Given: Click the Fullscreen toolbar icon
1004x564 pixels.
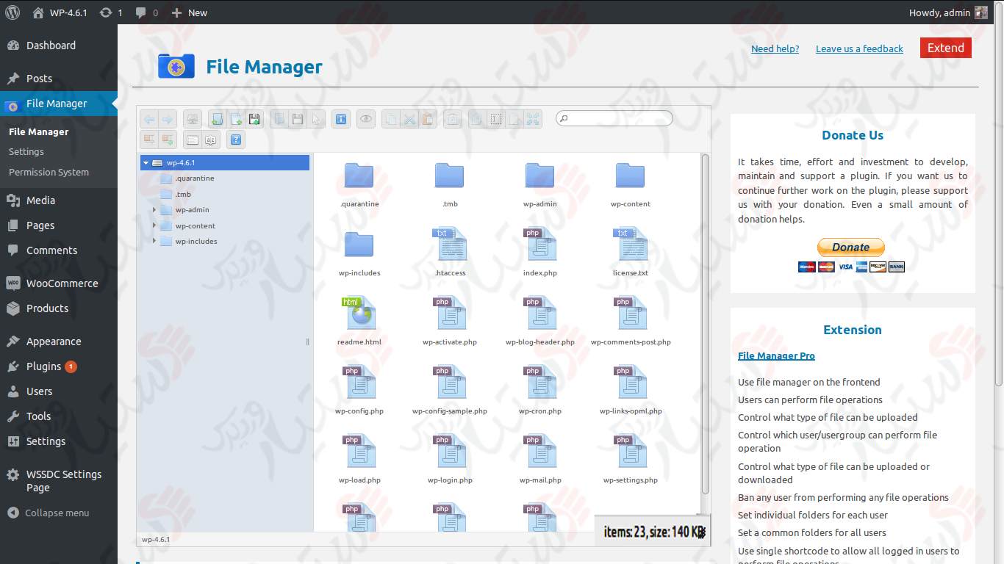Looking at the screenshot, I should (532, 118).
